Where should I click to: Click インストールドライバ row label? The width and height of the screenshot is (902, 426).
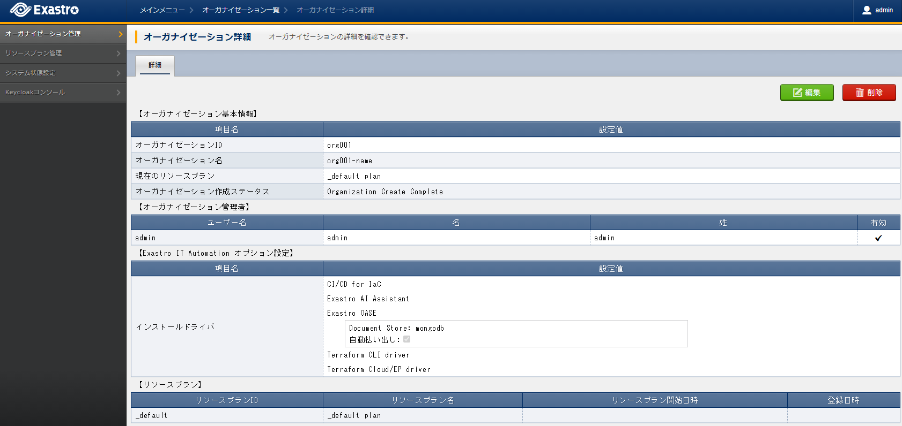pyautogui.click(x=175, y=326)
